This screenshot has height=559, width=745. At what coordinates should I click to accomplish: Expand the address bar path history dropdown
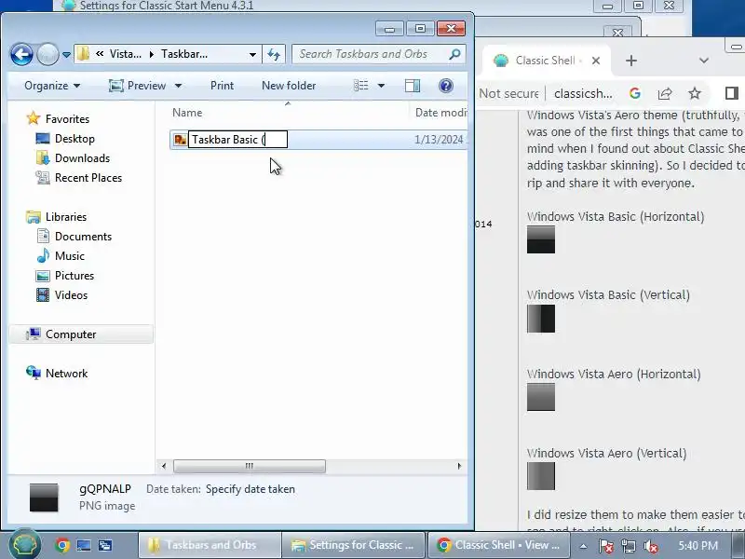tap(252, 55)
